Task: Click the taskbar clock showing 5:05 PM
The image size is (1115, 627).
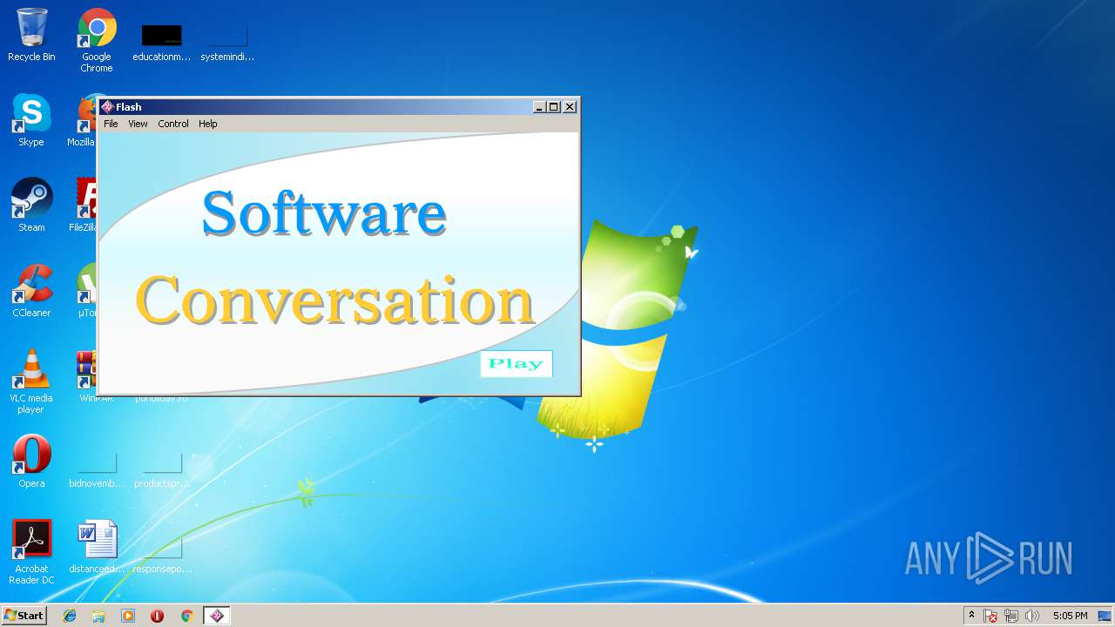Action: click(x=1070, y=616)
